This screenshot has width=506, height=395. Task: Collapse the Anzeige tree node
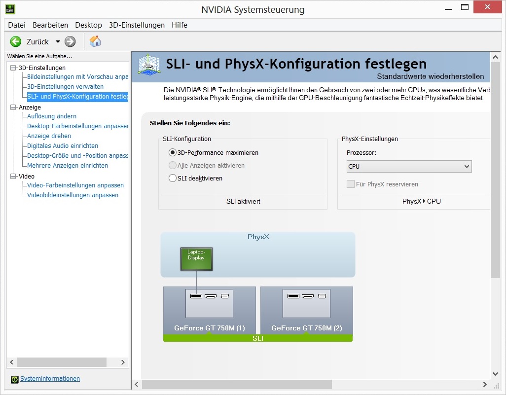pyautogui.click(x=13, y=107)
